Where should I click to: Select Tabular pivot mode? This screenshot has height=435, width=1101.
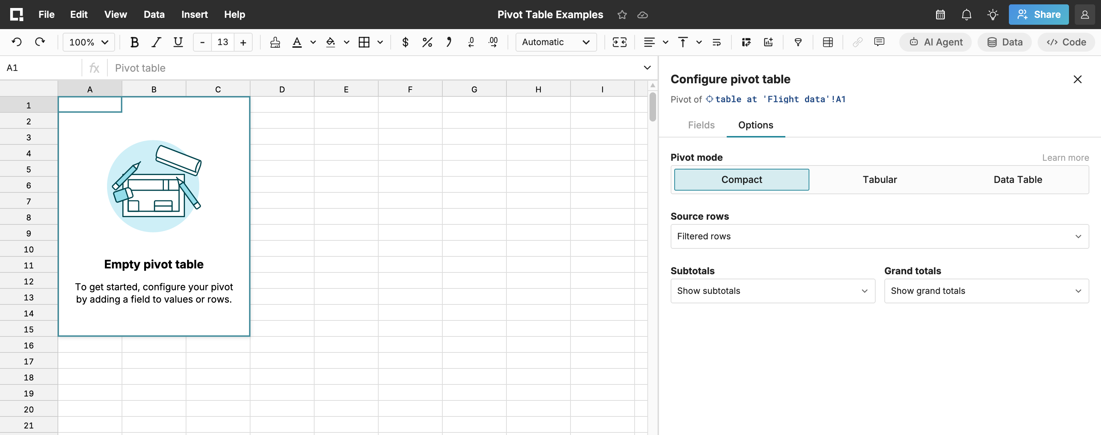(880, 180)
